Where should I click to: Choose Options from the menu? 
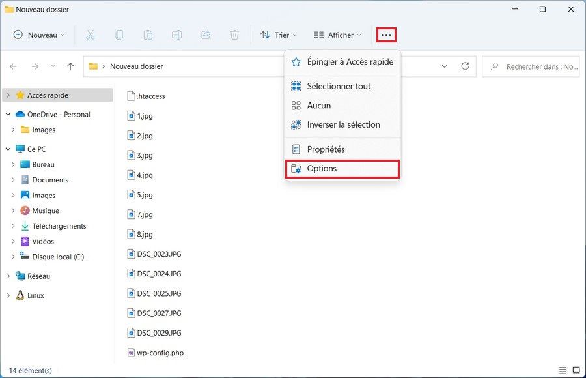324,168
